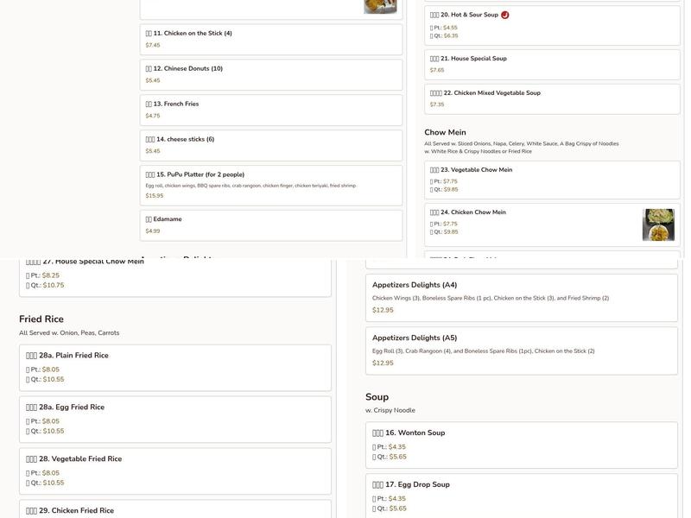Viewport: 691px width, 518px height.
Task: Open the Chicken Chow Mein food photo
Action: coord(658,224)
